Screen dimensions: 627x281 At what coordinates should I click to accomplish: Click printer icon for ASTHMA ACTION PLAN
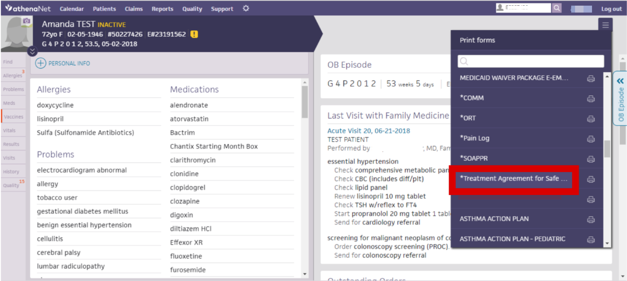pos(591,220)
